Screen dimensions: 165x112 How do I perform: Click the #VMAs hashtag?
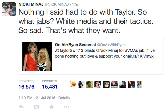click(x=131, y=50)
